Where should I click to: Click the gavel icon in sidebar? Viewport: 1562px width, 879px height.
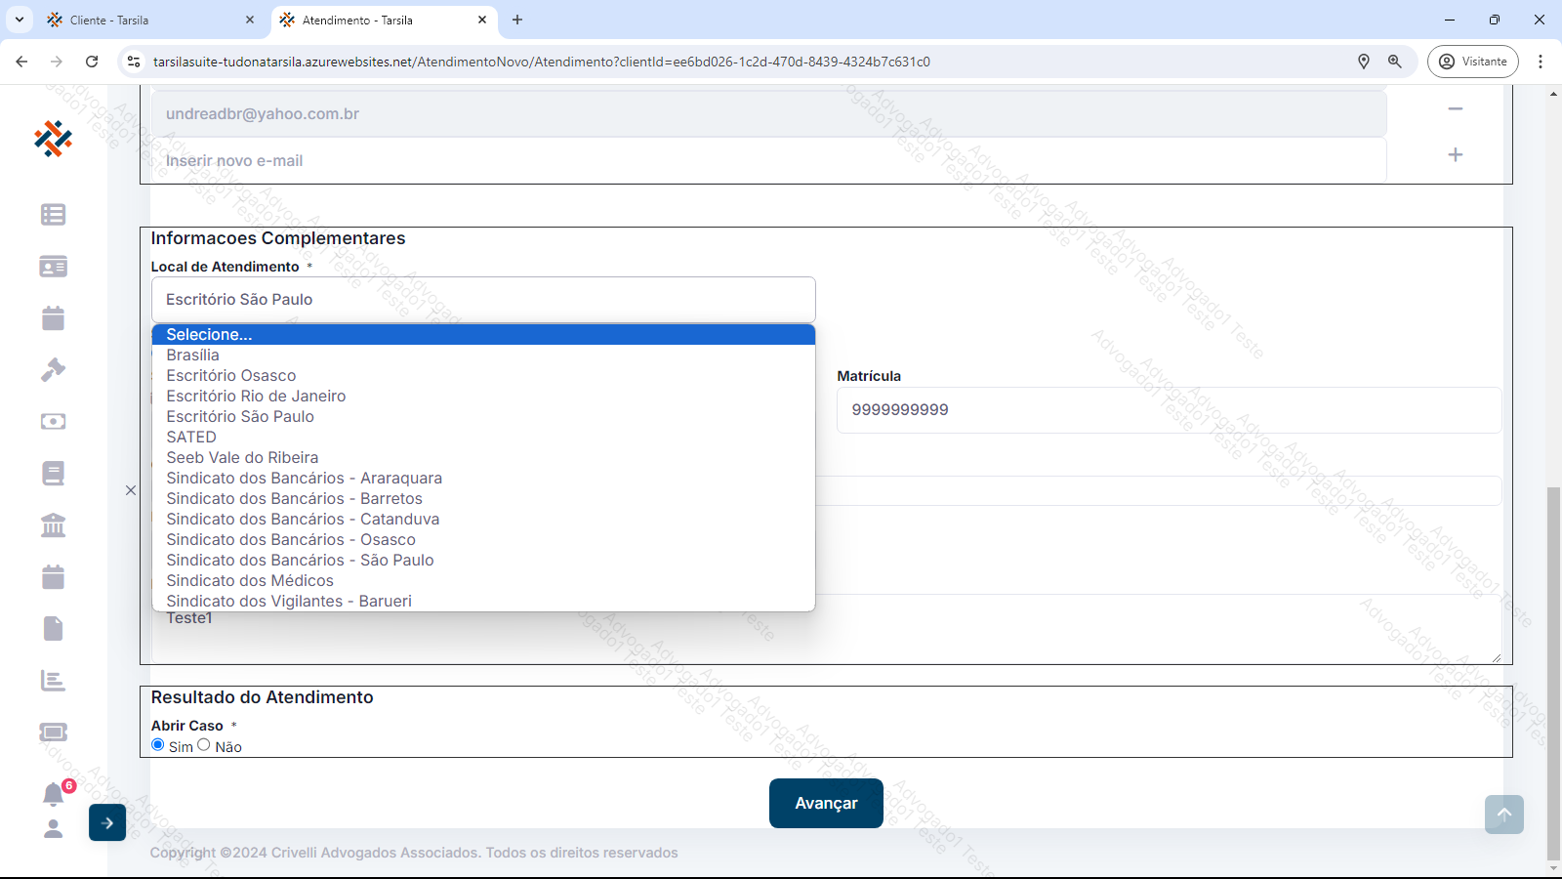[x=53, y=370]
